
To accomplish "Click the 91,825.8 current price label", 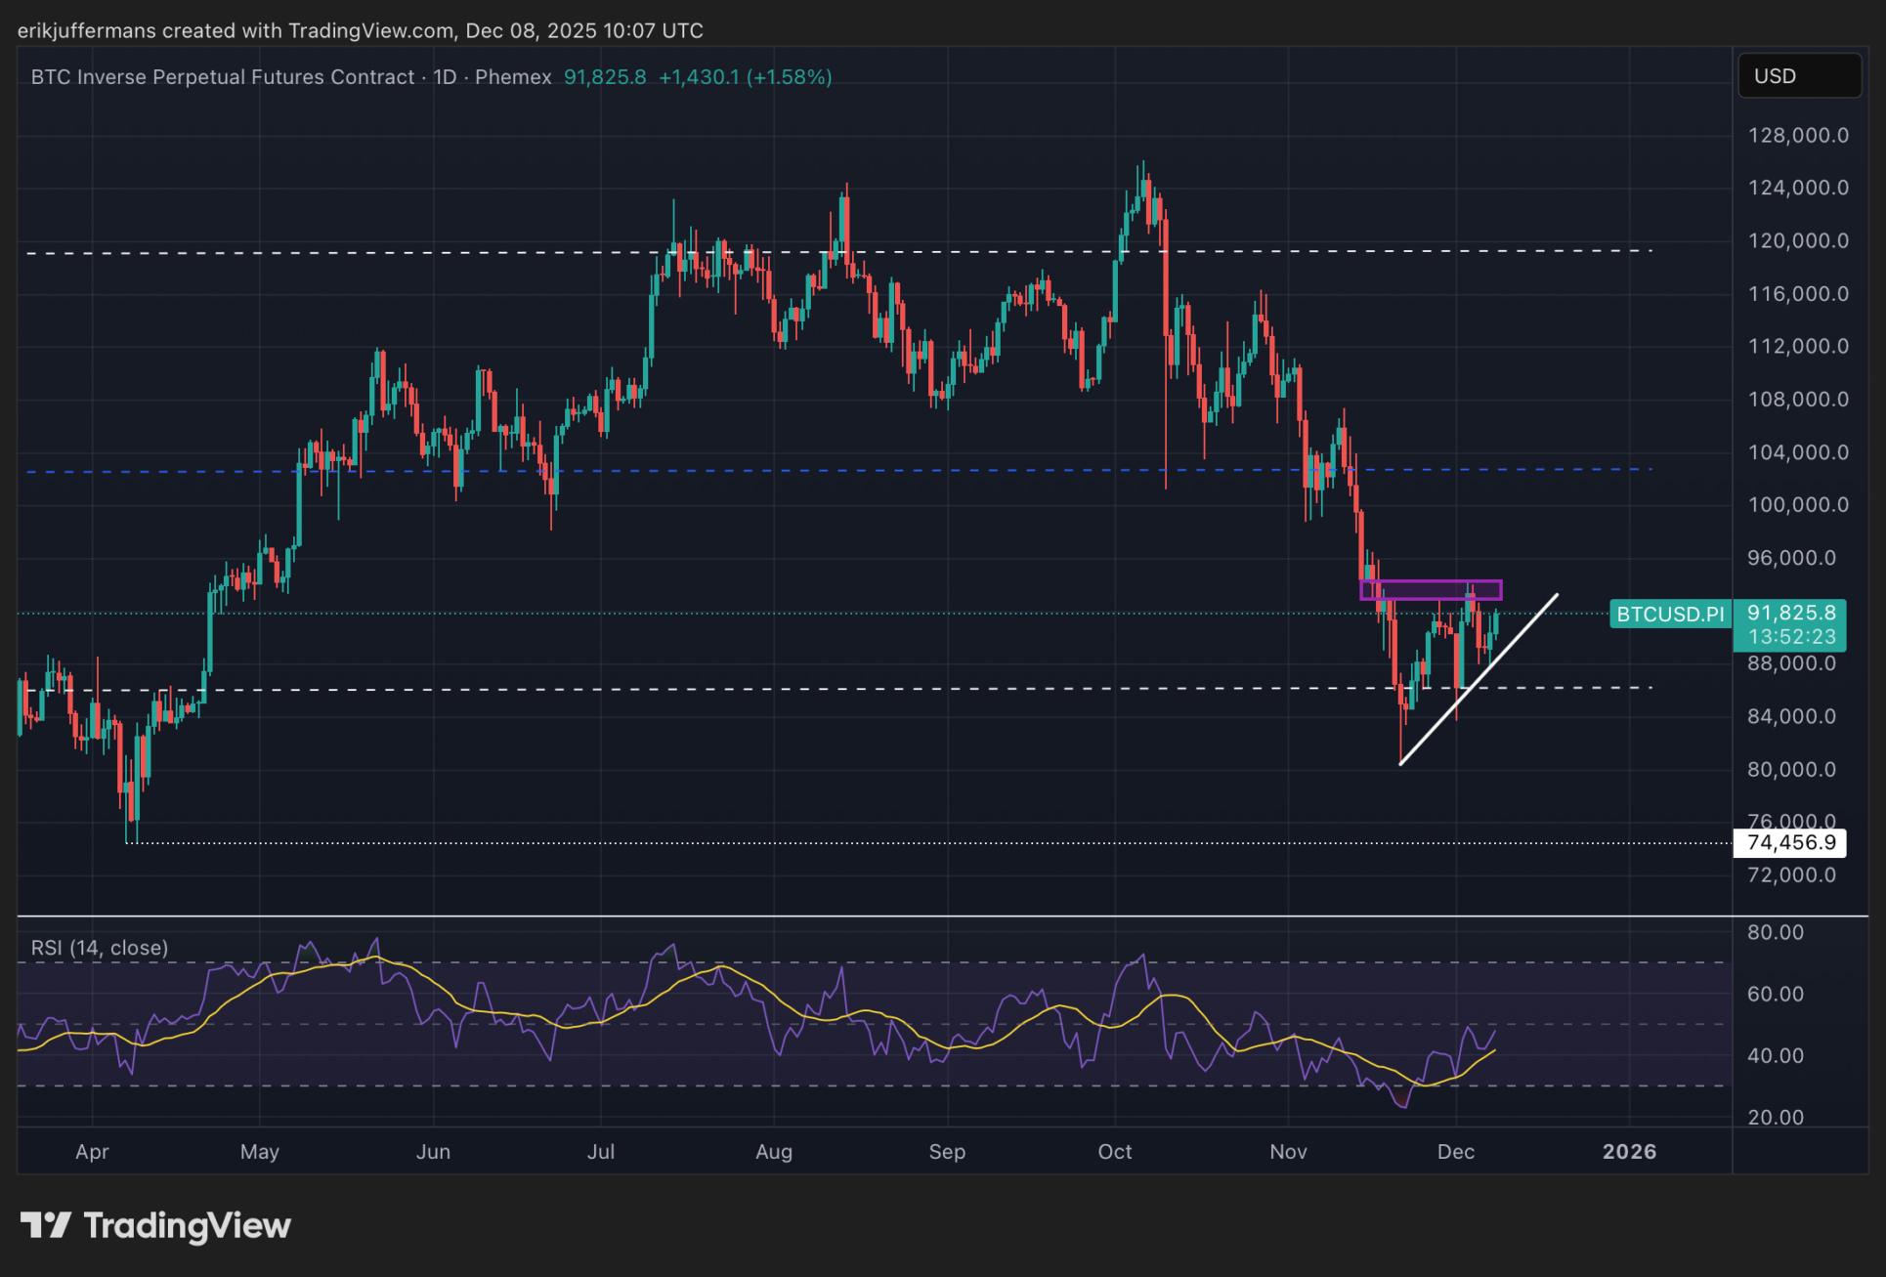I will point(1790,613).
